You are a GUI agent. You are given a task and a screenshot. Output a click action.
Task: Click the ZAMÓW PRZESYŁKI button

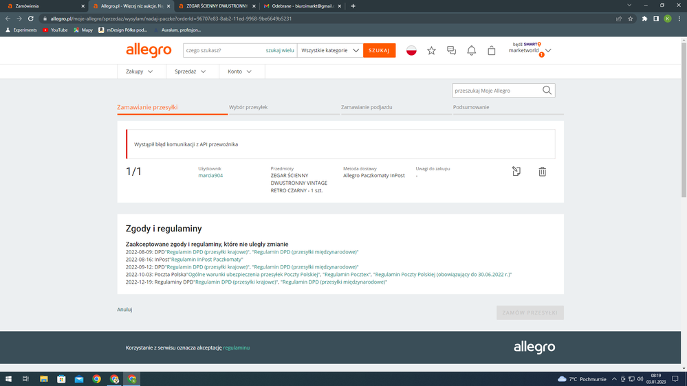pyautogui.click(x=530, y=313)
